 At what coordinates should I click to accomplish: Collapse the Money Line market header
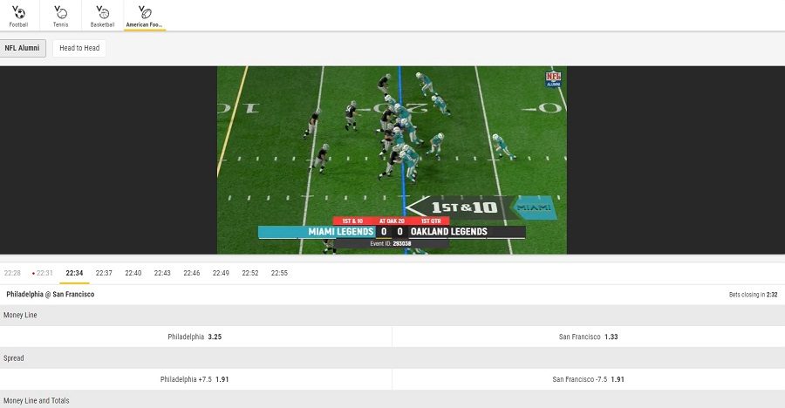[392, 316]
